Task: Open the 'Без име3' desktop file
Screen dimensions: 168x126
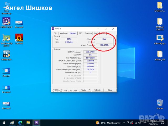Action: click(19, 24)
